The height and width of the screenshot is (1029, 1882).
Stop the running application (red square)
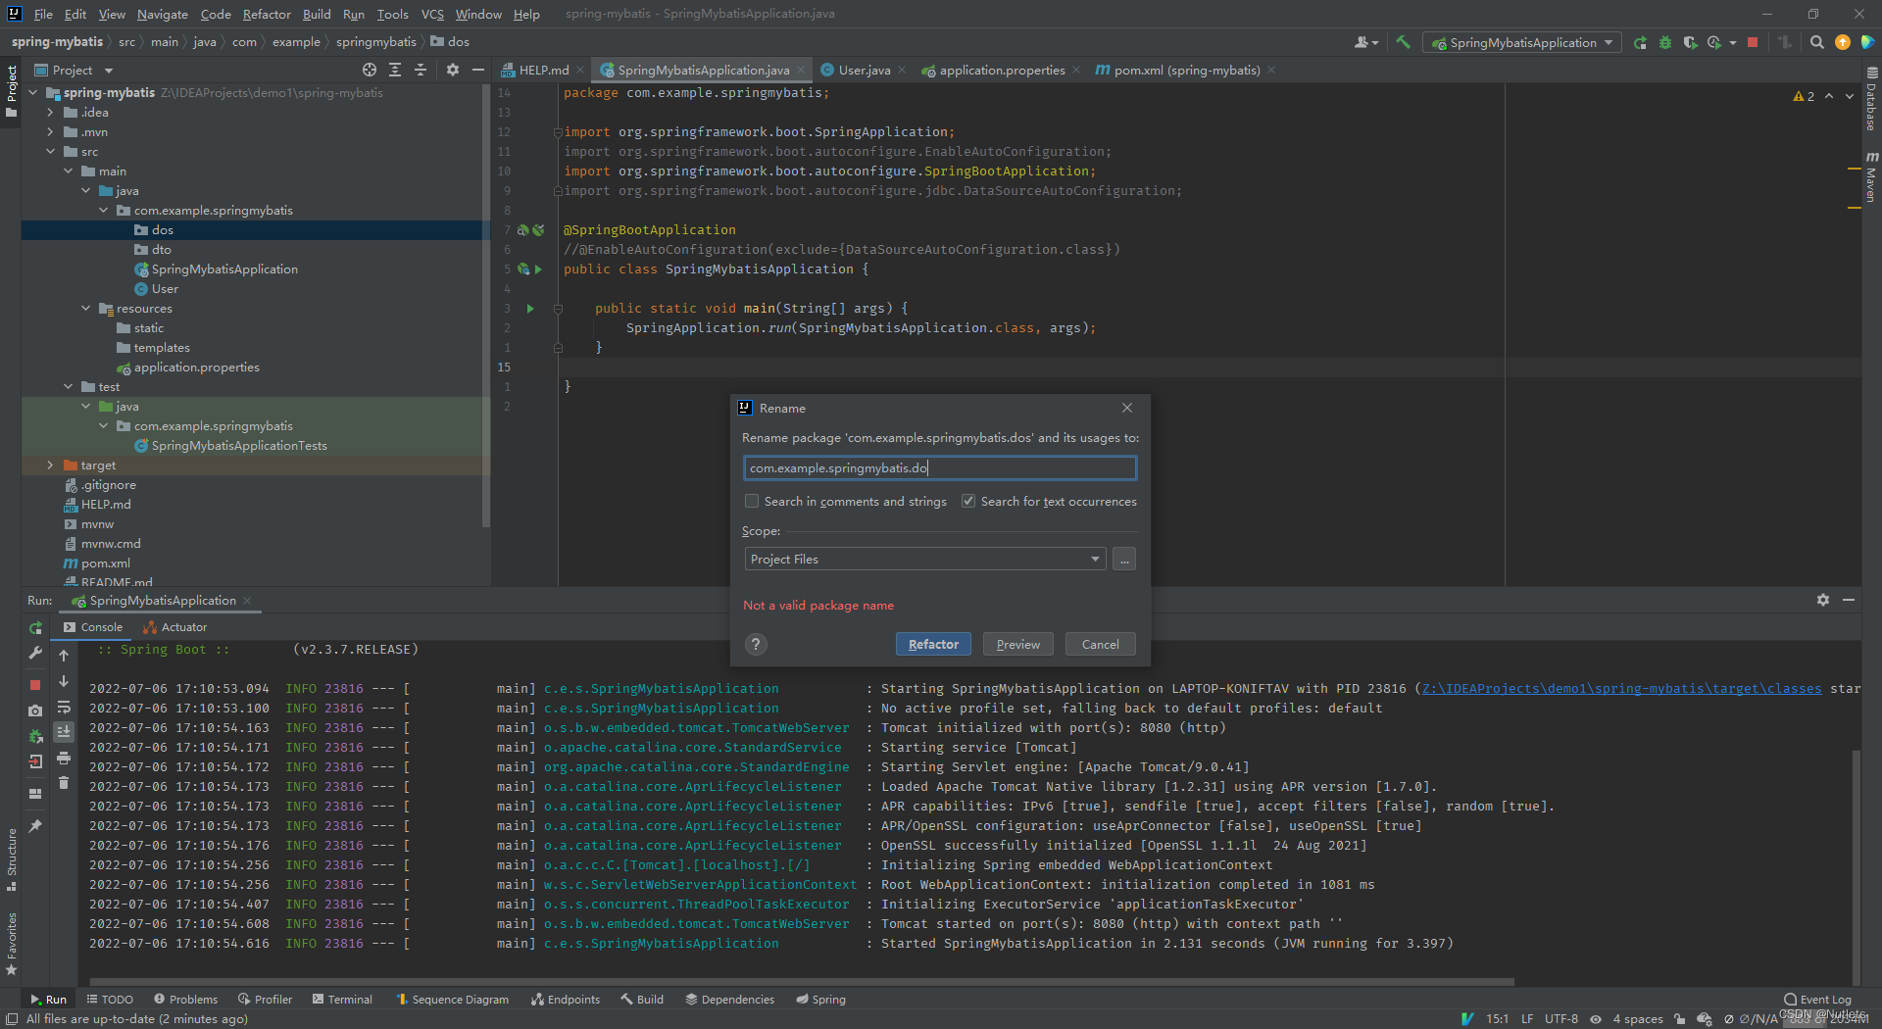1754,42
